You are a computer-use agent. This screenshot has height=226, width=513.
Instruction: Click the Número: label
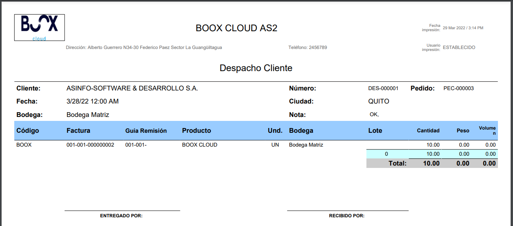303,89
